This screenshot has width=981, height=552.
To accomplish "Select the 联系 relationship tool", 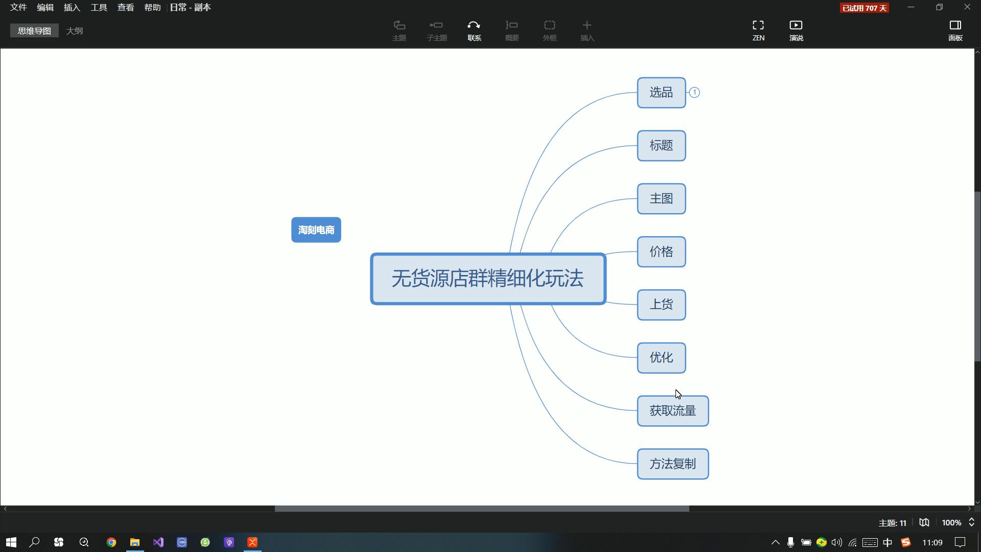I will 474,30.
